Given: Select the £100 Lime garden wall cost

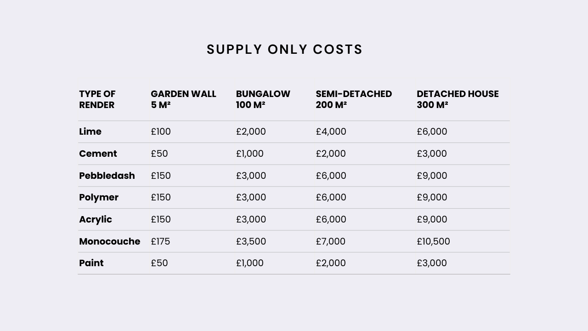Looking at the screenshot, I should click(x=161, y=132).
